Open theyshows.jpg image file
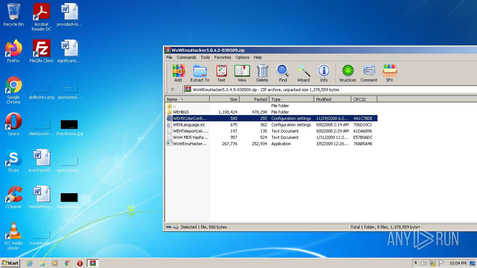The width and height of the screenshot is (477, 268). tap(69, 127)
